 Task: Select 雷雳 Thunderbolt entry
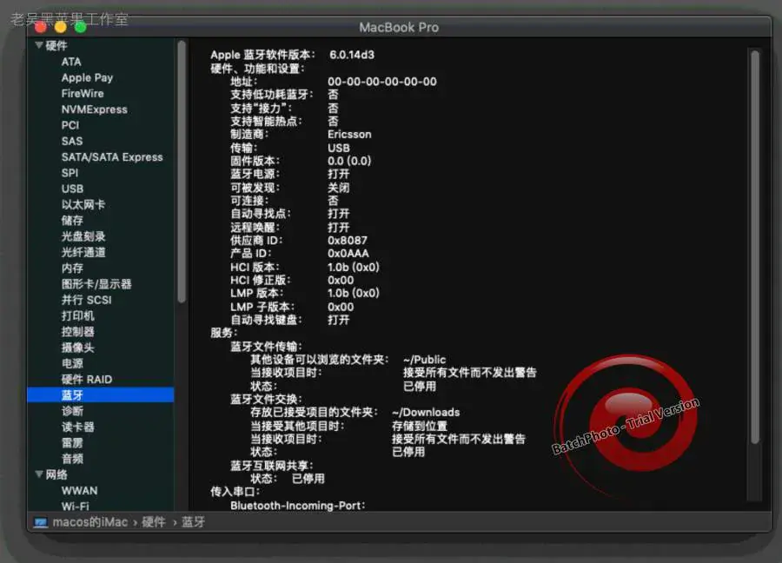pyautogui.click(x=72, y=443)
